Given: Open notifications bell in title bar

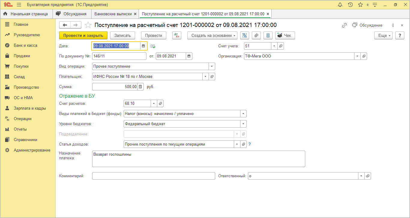Looking at the screenshot, I should pos(340,5).
